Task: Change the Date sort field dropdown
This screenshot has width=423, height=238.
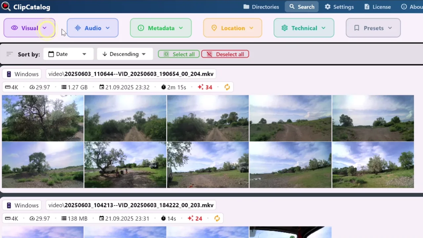Action: pyautogui.click(x=68, y=54)
